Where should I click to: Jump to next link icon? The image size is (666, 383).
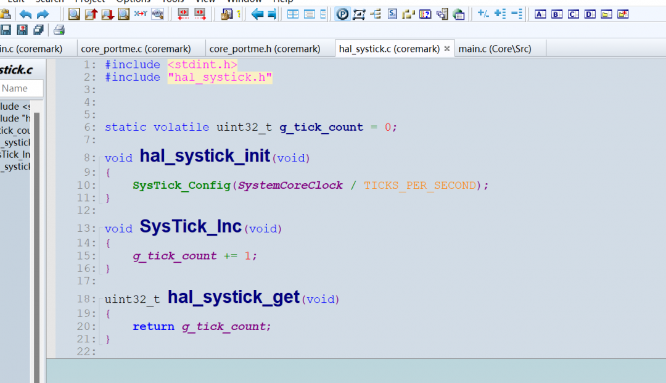200,14
